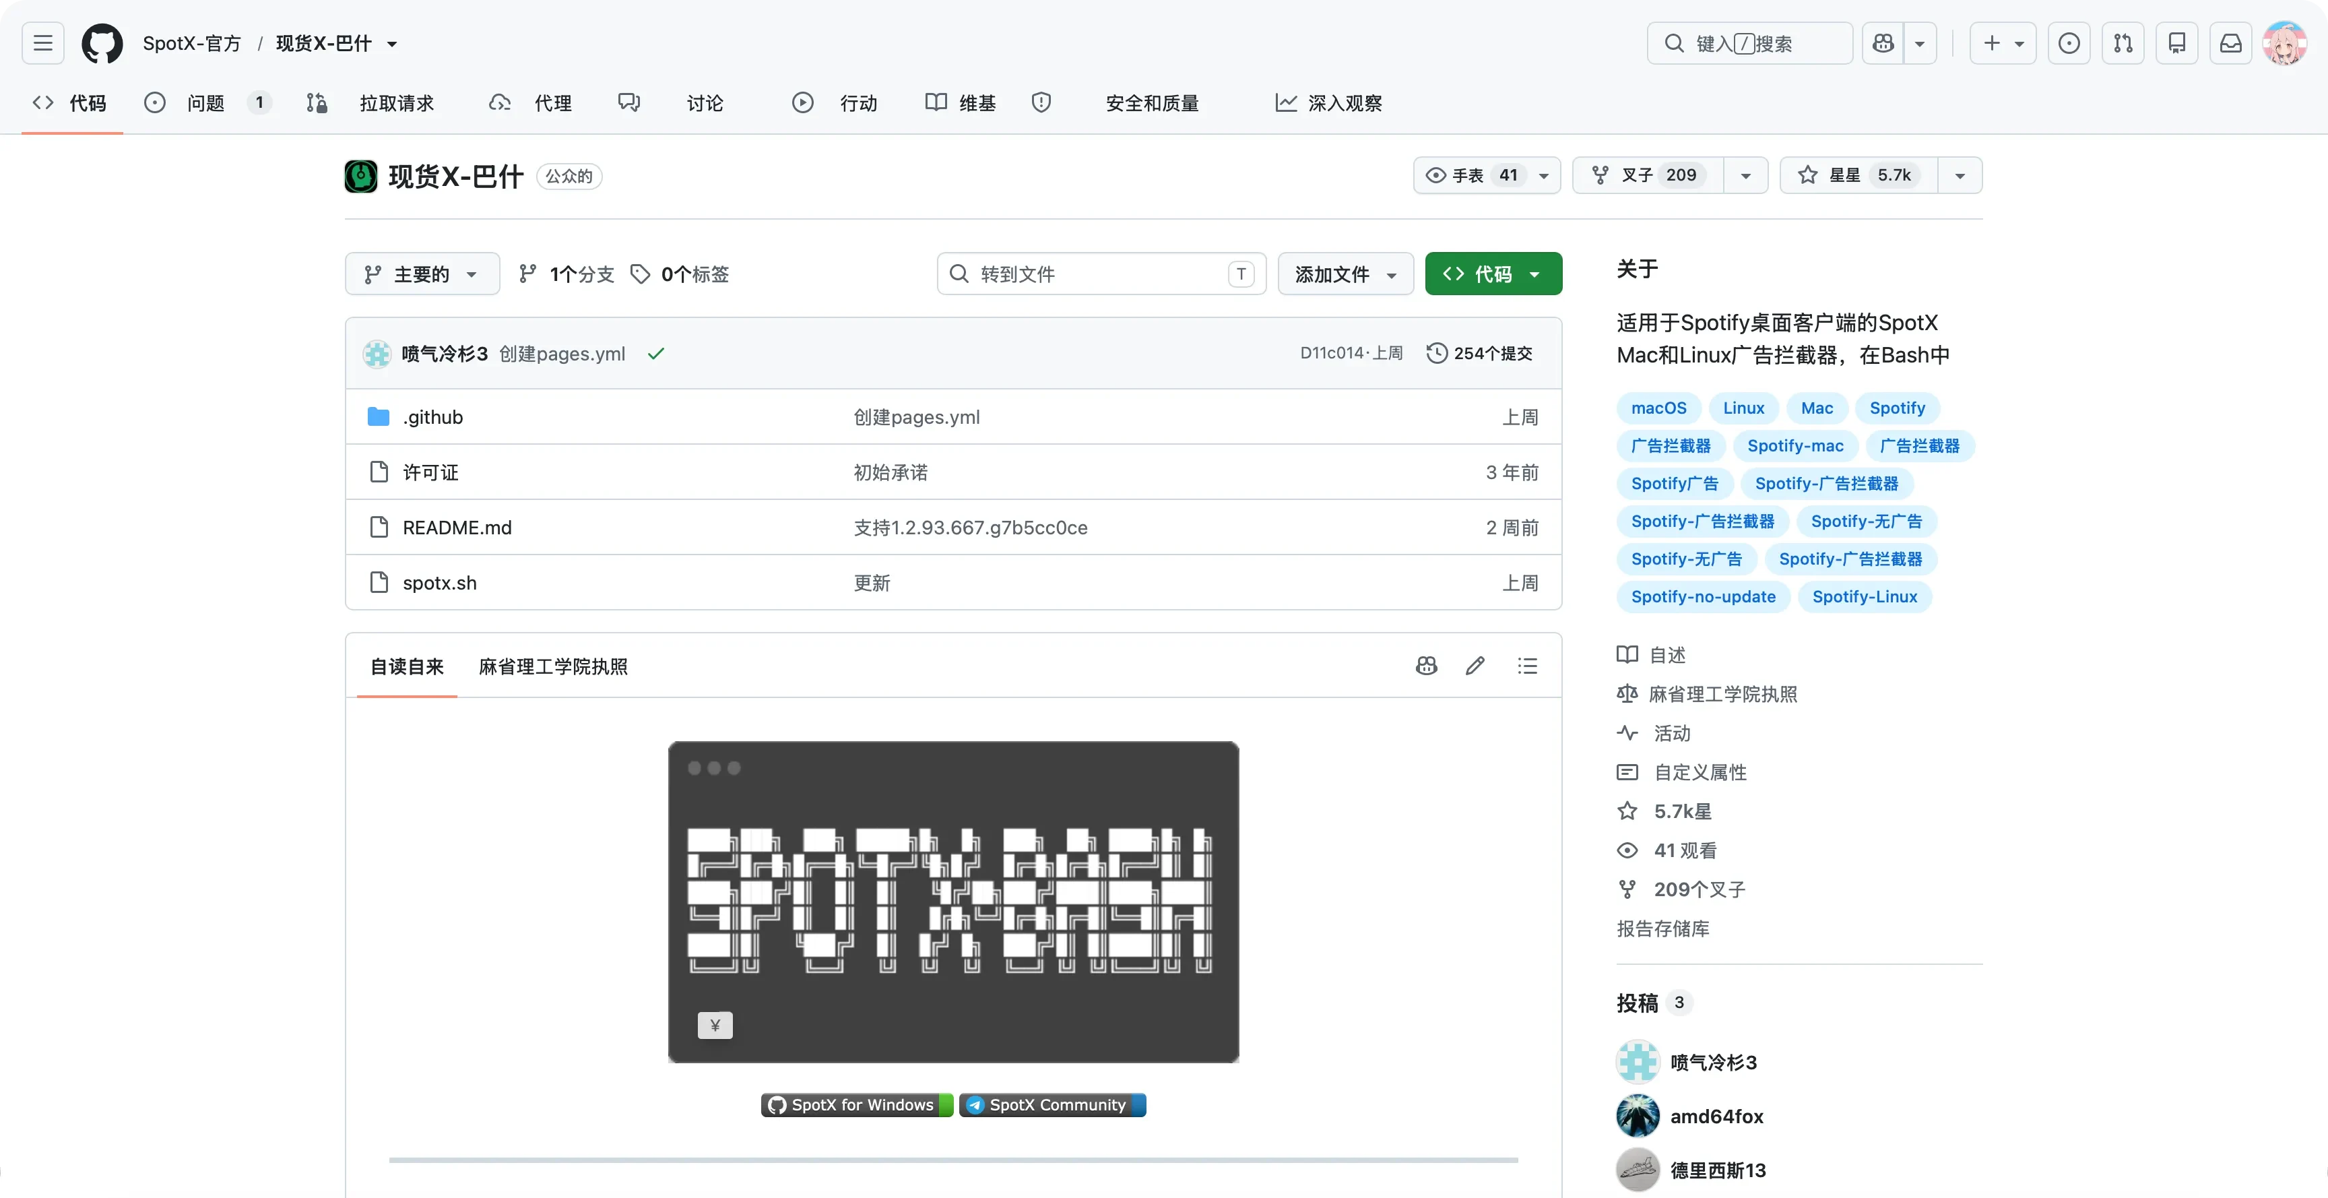Open issues icon in top header
Image resolution: width=2328 pixels, height=1198 pixels.
(x=2069, y=43)
